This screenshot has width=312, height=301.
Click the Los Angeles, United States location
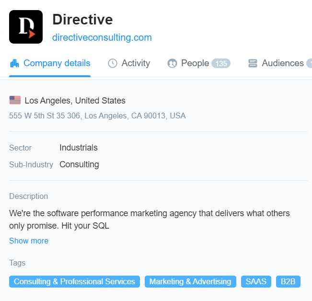(x=75, y=101)
